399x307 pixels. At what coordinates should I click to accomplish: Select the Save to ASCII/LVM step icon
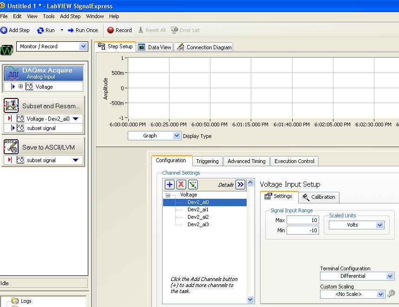(x=11, y=147)
